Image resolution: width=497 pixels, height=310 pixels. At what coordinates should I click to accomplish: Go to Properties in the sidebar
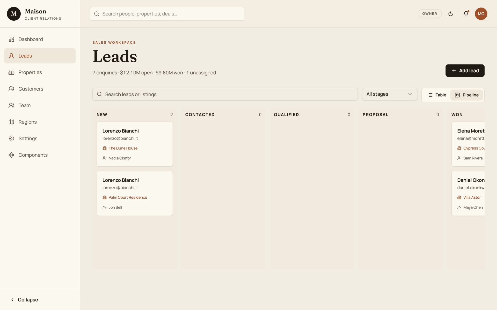pos(40,72)
